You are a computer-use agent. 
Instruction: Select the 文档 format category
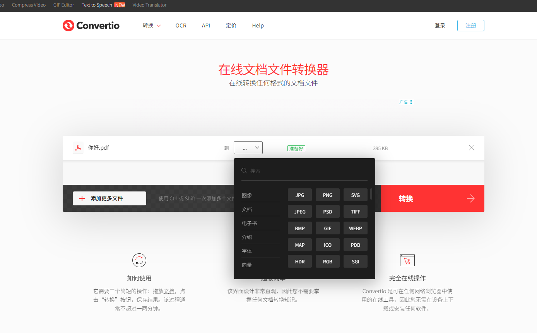(x=247, y=209)
